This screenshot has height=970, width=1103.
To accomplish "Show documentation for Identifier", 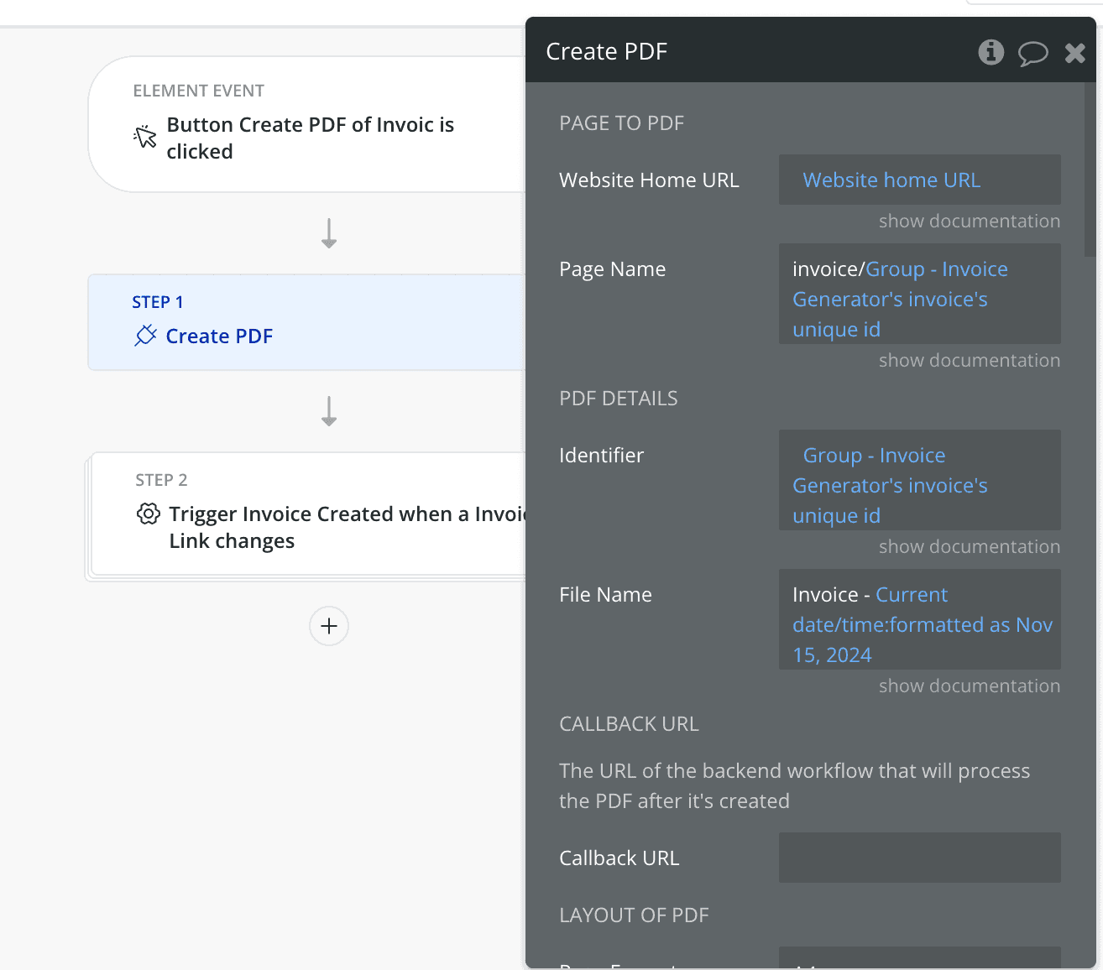I will (969, 546).
